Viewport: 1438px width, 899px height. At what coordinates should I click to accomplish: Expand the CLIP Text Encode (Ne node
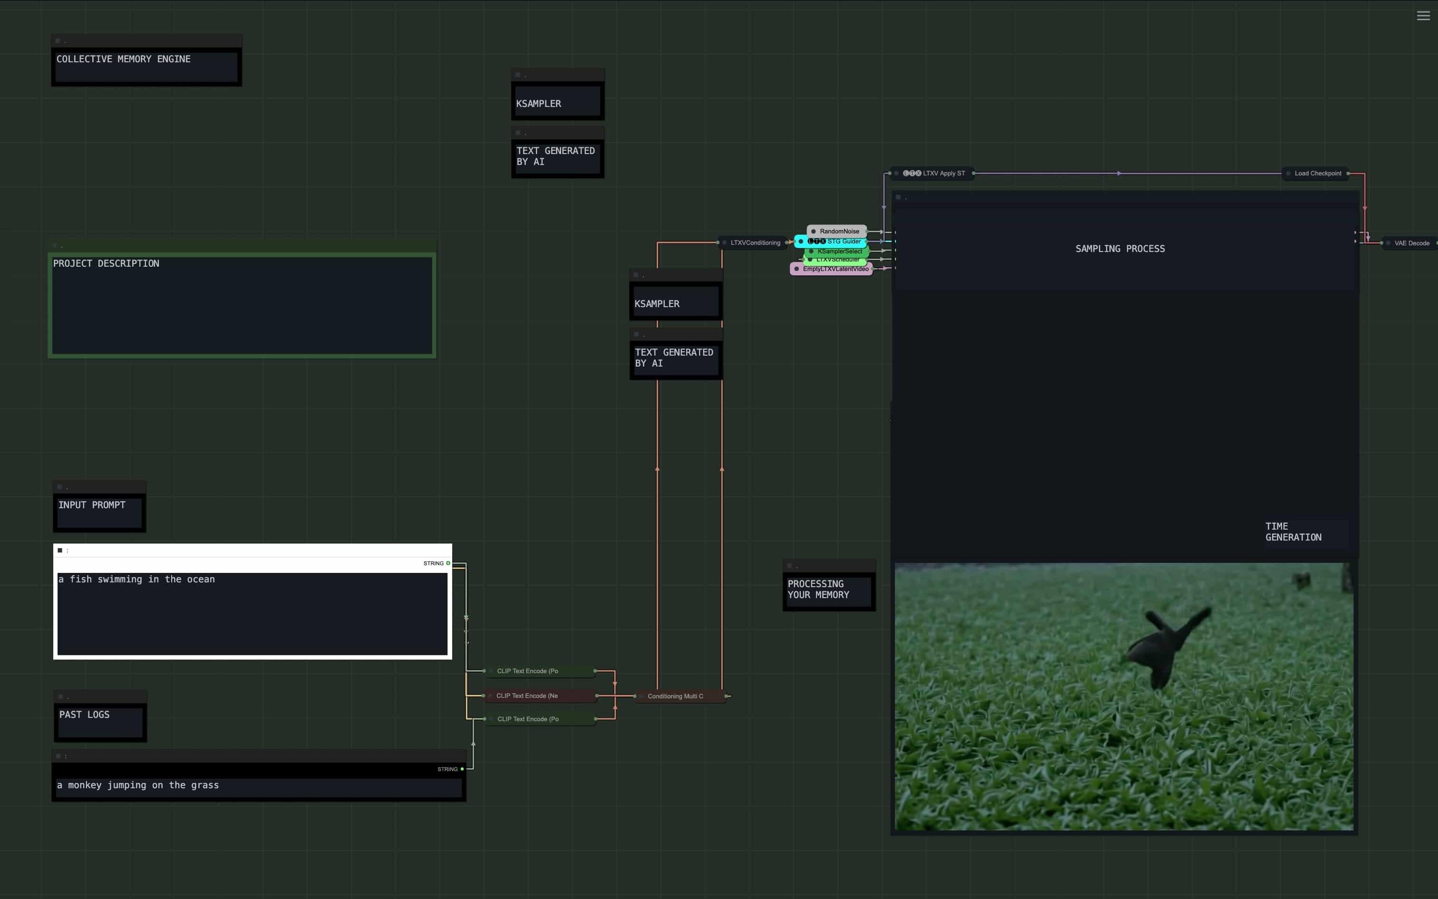coord(490,696)
